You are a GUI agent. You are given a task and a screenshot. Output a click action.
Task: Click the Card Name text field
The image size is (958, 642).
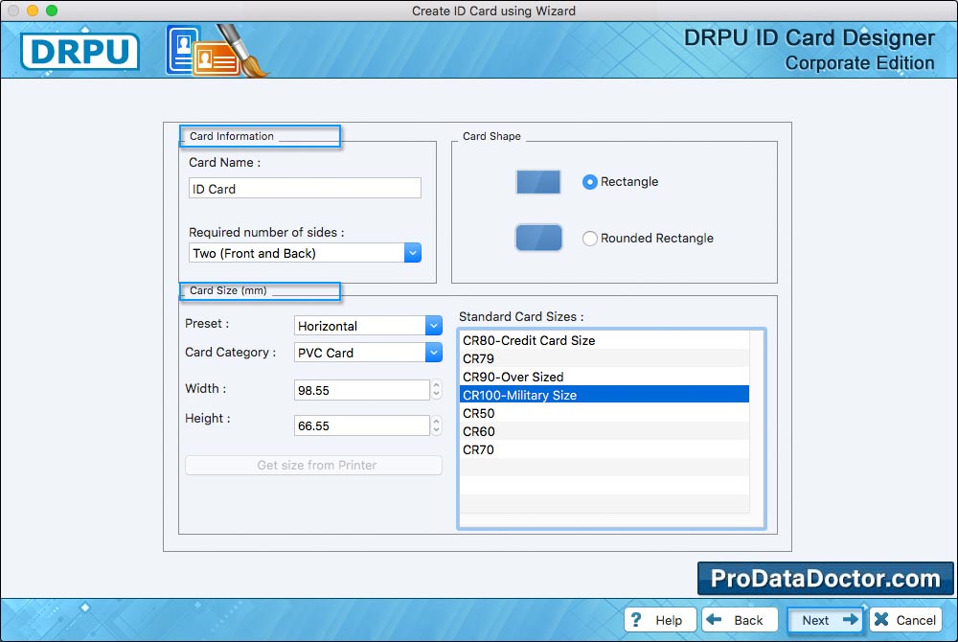[x=305, y=189]
